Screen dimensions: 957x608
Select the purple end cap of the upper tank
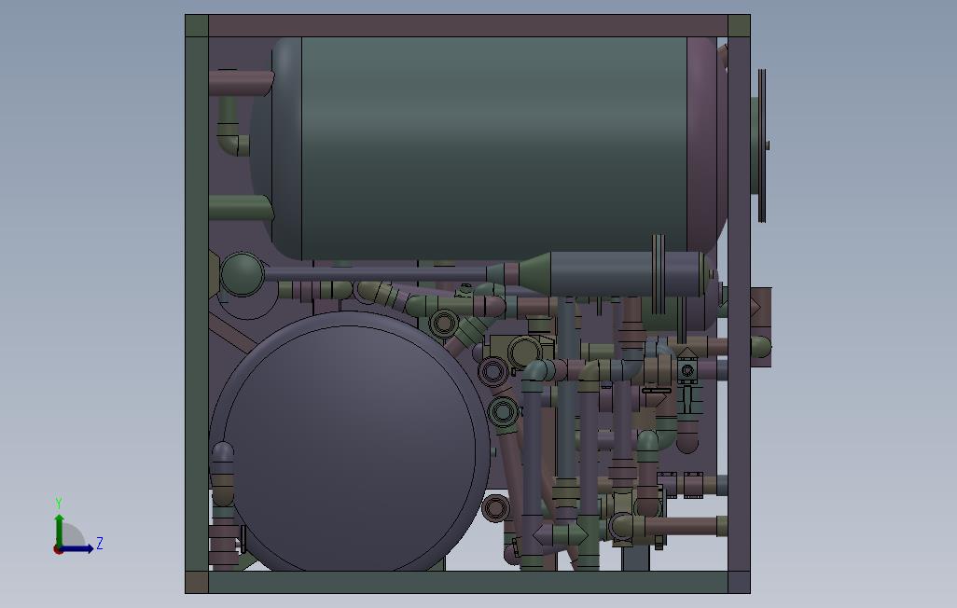coord(706,144)
